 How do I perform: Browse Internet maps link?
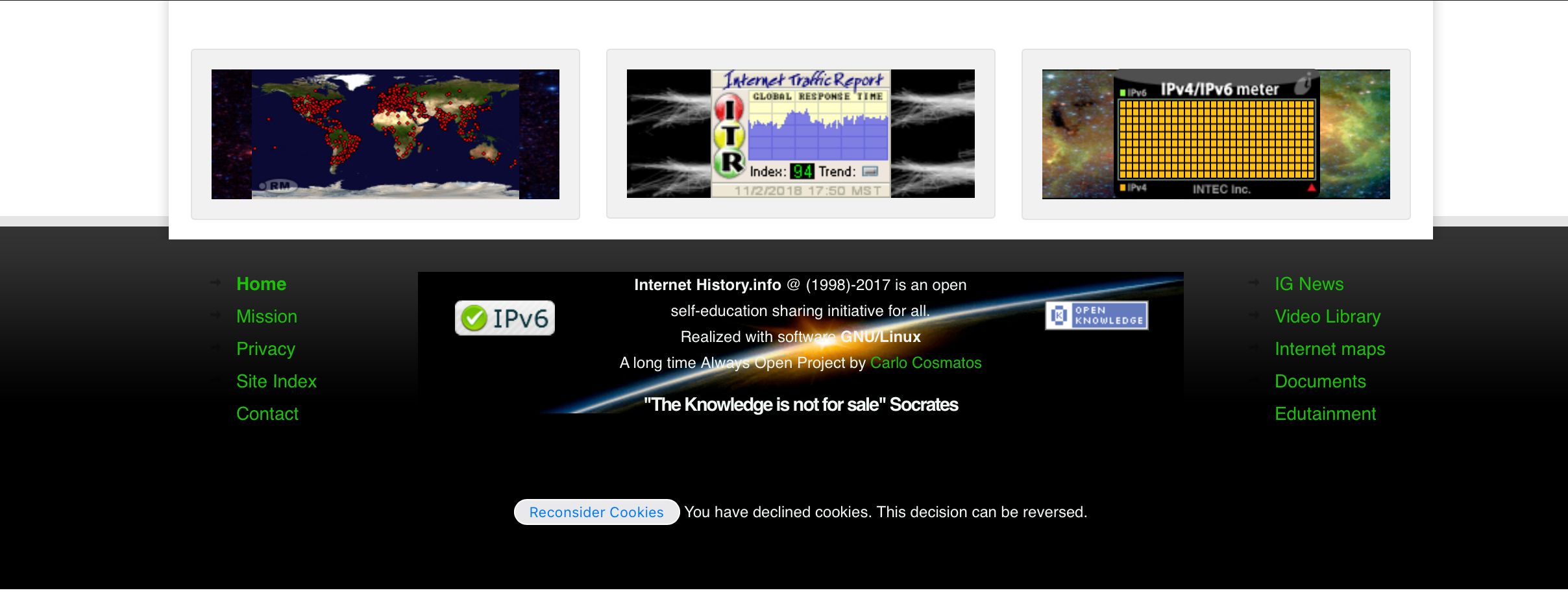1329,349
